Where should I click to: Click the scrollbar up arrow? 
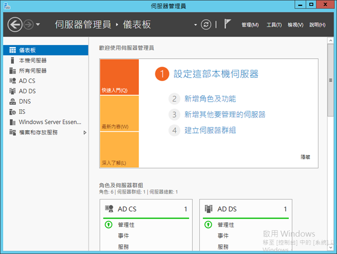(331, 40)
